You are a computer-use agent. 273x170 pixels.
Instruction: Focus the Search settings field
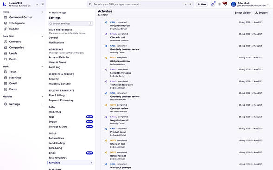[70, 24]
